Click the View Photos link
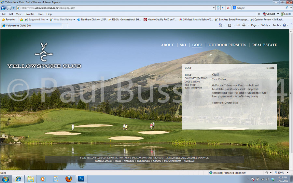 [x=219, y=79]
